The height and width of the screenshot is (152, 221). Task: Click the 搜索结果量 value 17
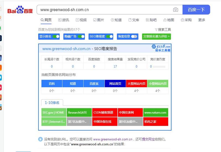pos(115,66)
